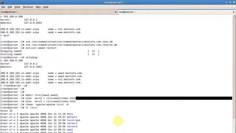Click the vim mostafa.com.reverse.db command line

[59, 45]
